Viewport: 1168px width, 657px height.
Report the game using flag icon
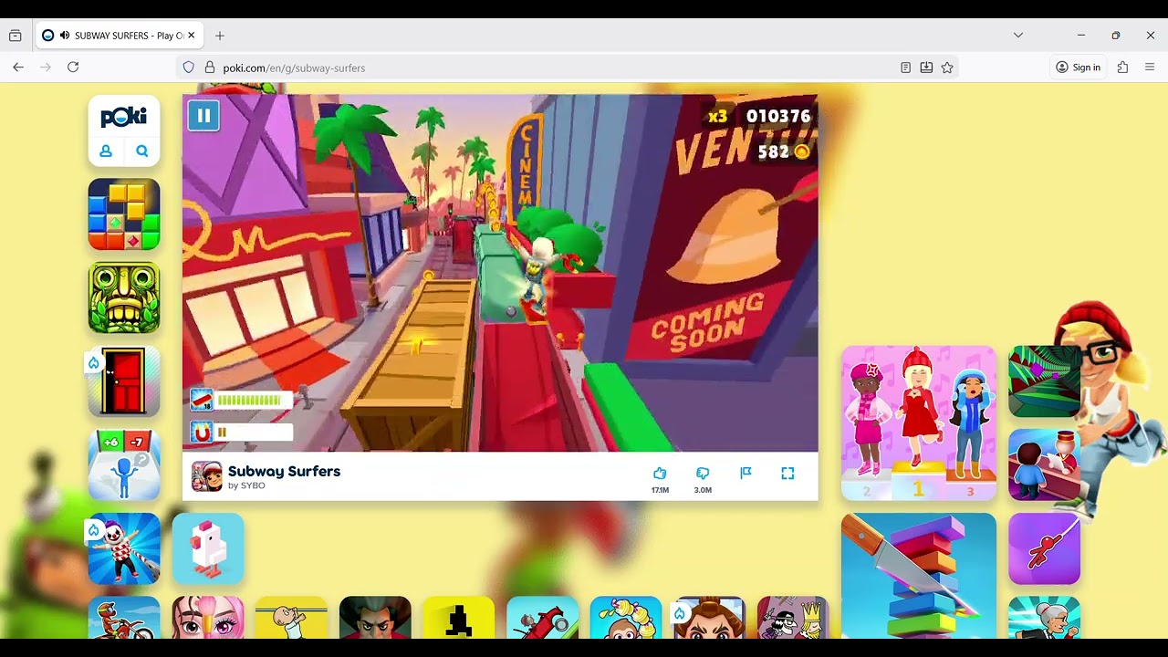(746, 473)
